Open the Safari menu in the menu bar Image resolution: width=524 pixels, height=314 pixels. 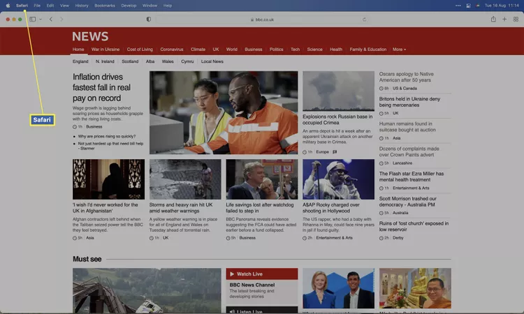(x=22, y=6)
